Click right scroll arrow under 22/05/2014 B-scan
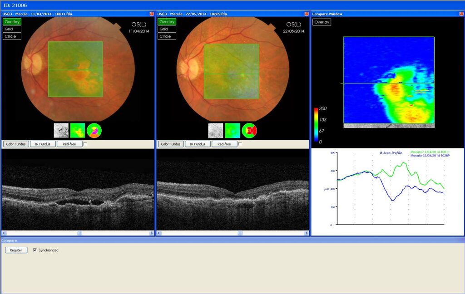The height and width of the screenshot is (294, 465). point(307,233)
